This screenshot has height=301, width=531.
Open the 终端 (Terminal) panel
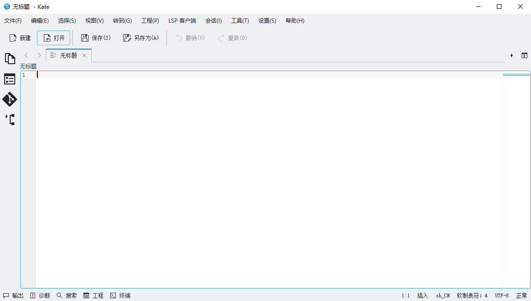[x=120, y=295]
